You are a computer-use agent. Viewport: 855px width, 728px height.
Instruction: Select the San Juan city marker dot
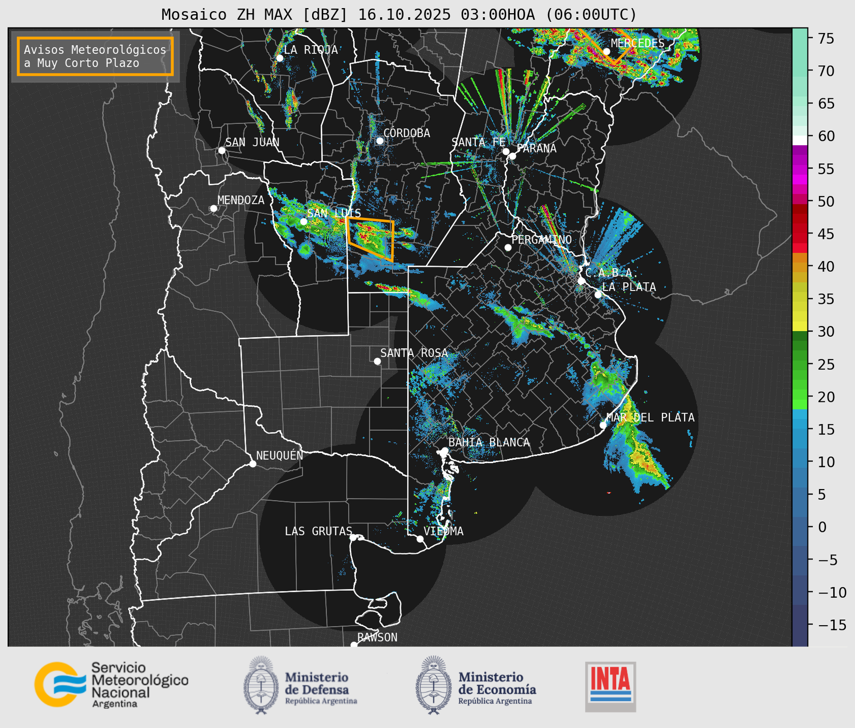(x=221, y=150)
